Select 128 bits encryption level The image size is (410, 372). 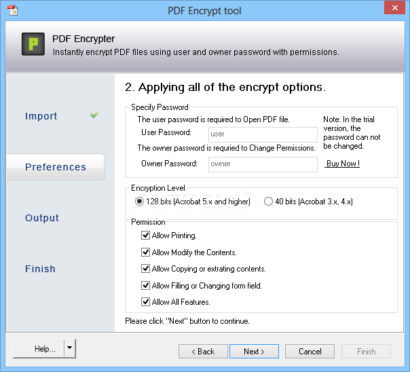pyautogui.click(x=139, y=202)
